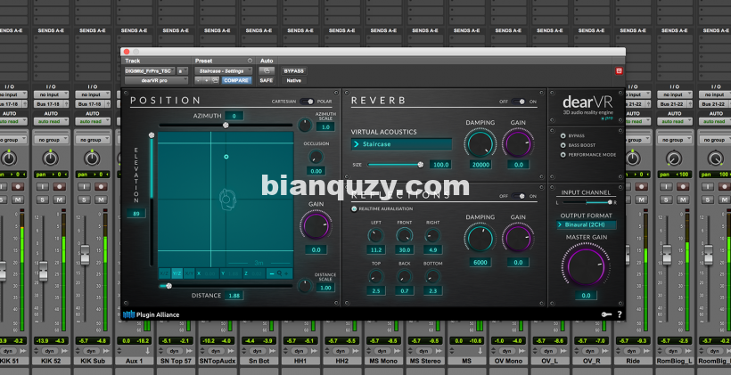731x375 pixels.
Task: Zoom out the position grid with minus icon
Action: tap(272, 273)
